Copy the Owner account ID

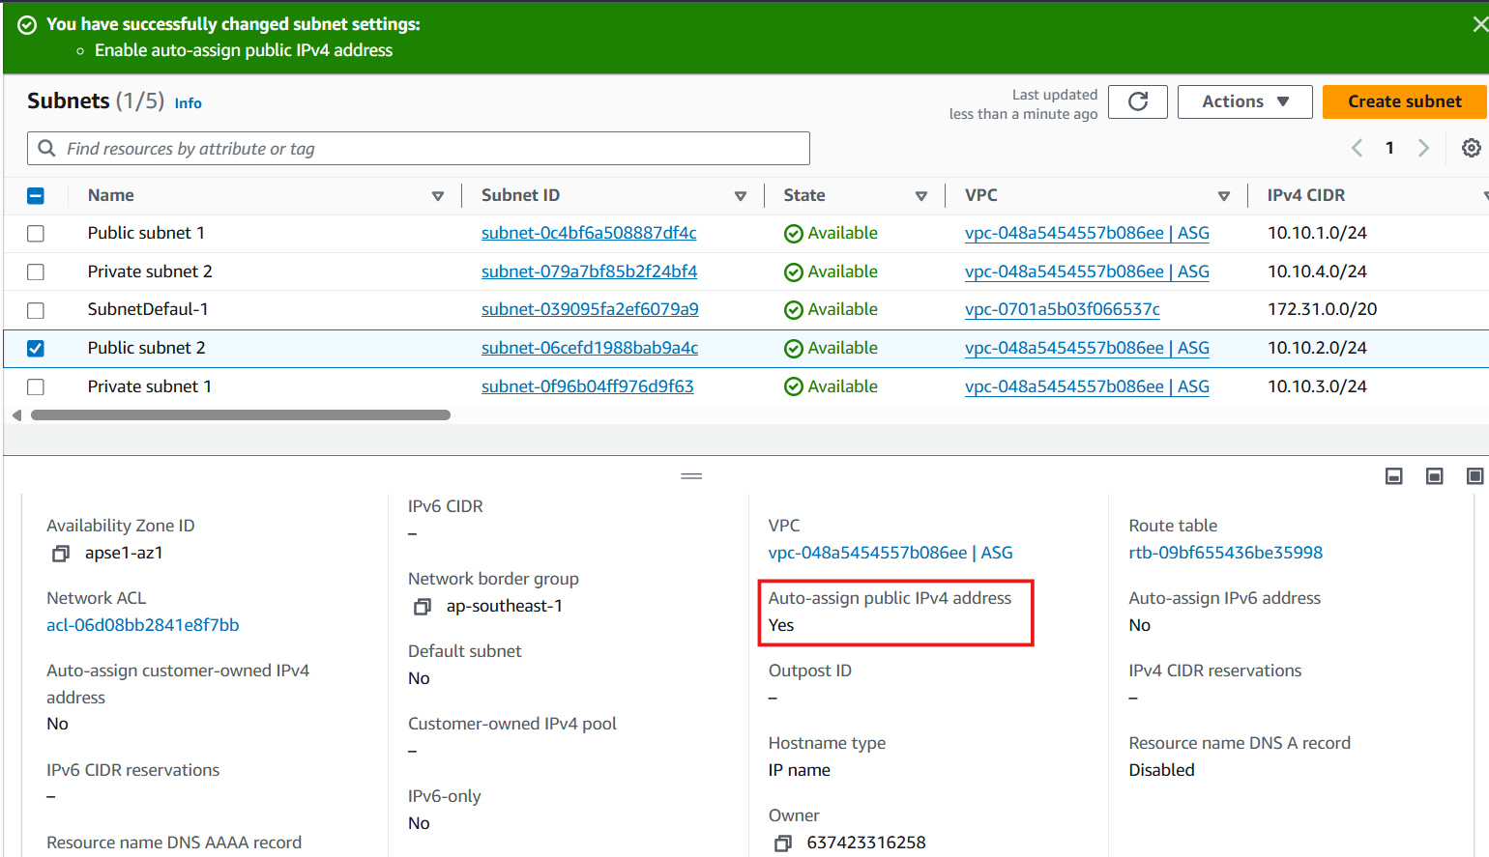point(783,843)
